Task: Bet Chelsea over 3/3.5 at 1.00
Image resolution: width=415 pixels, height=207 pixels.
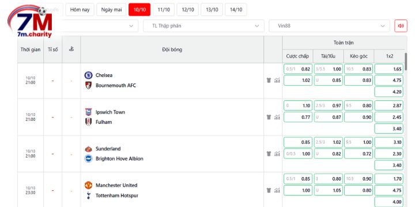Action: (329, 69)
